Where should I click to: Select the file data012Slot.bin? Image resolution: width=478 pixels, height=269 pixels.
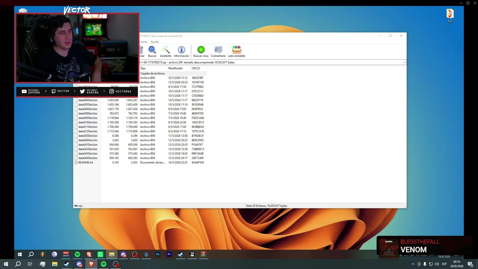(87, 132)
